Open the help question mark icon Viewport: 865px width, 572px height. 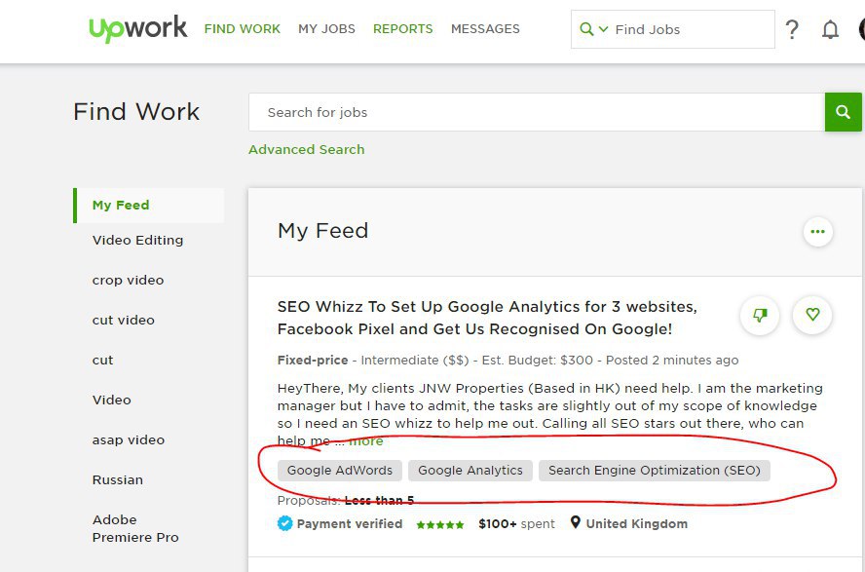click(792, 29)
